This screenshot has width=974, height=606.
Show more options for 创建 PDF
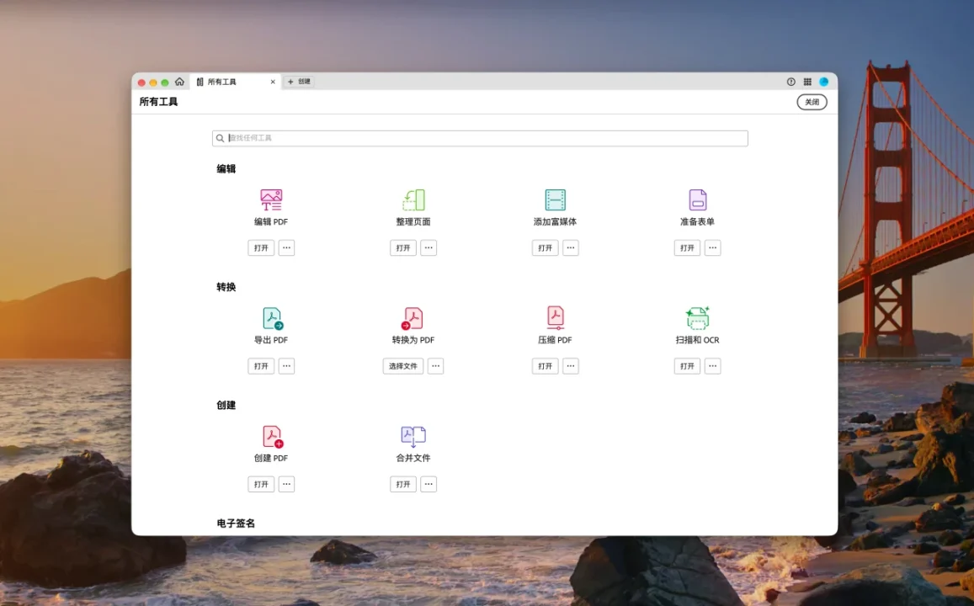(x=286, y=484)
